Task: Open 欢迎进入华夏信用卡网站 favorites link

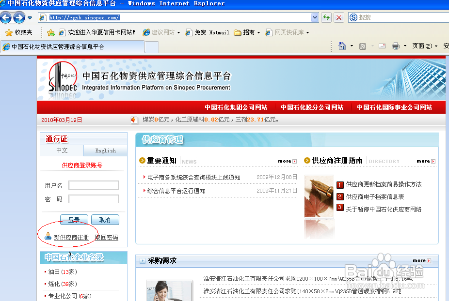Action: tap(97, 32)
